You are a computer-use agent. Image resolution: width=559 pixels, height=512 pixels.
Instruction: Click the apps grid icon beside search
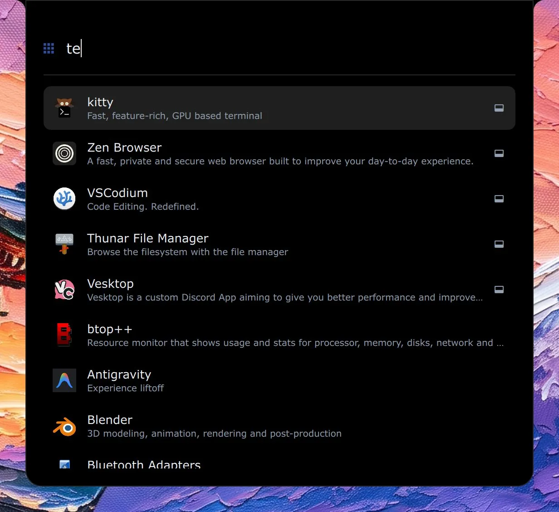point(49,48)
